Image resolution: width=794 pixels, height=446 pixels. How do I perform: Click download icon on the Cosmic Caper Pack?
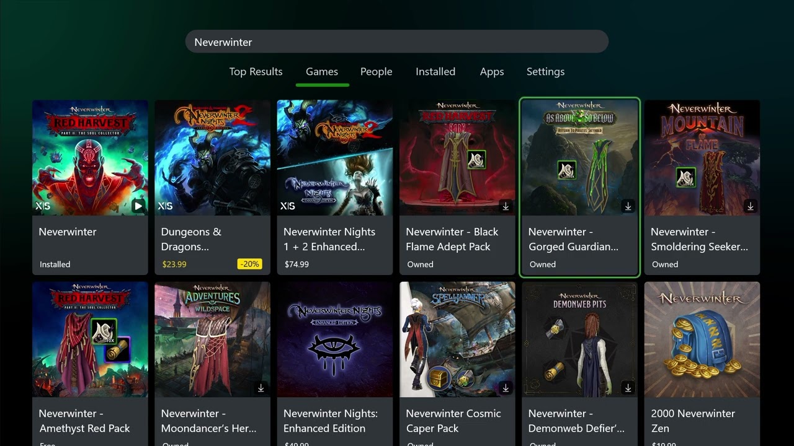click(506, 388)
